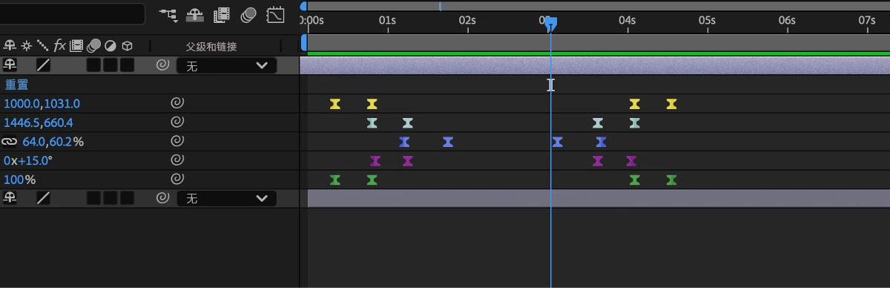This screenshot has width=890, height=288.
Task: Toggle the quality switch on the first layer
Action: [x=44, y=65]
